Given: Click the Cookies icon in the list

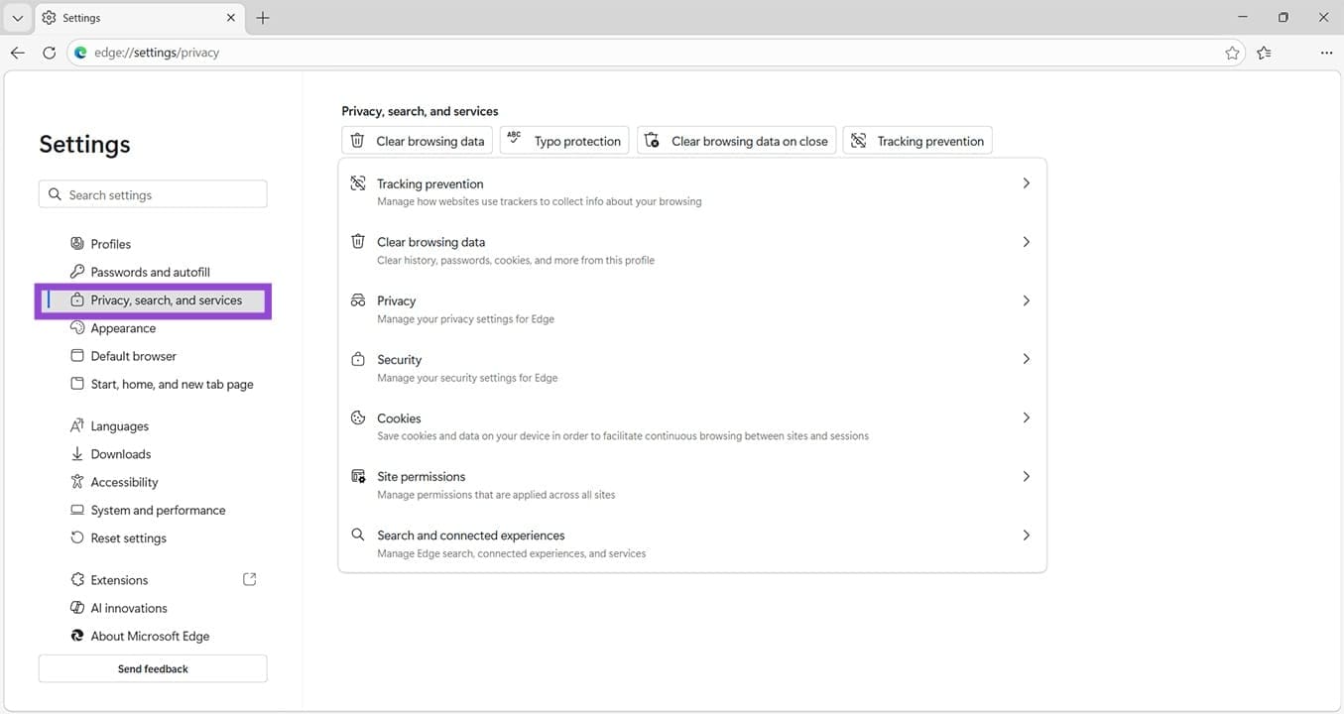Looking at the screenshot, I should pos(357,417).
